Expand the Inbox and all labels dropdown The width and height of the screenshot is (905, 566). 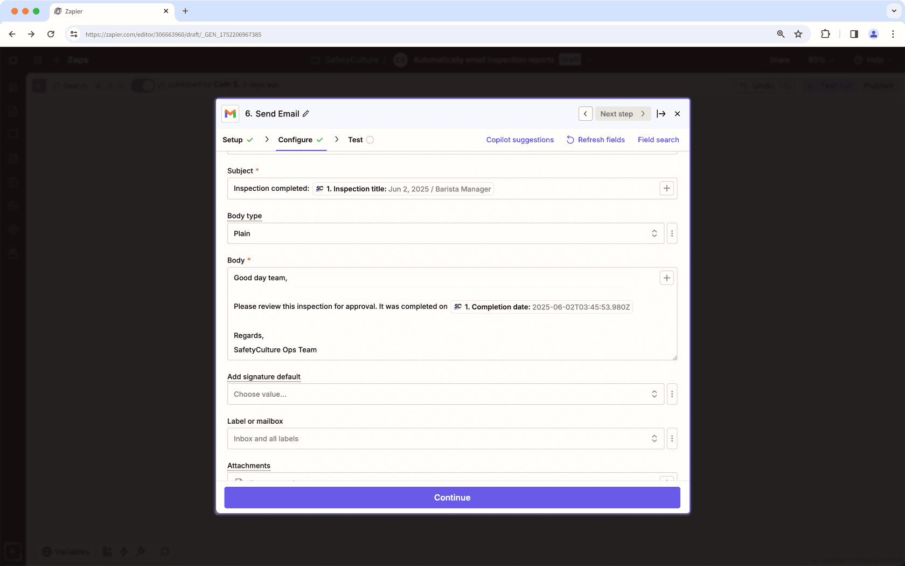point(445,438)
